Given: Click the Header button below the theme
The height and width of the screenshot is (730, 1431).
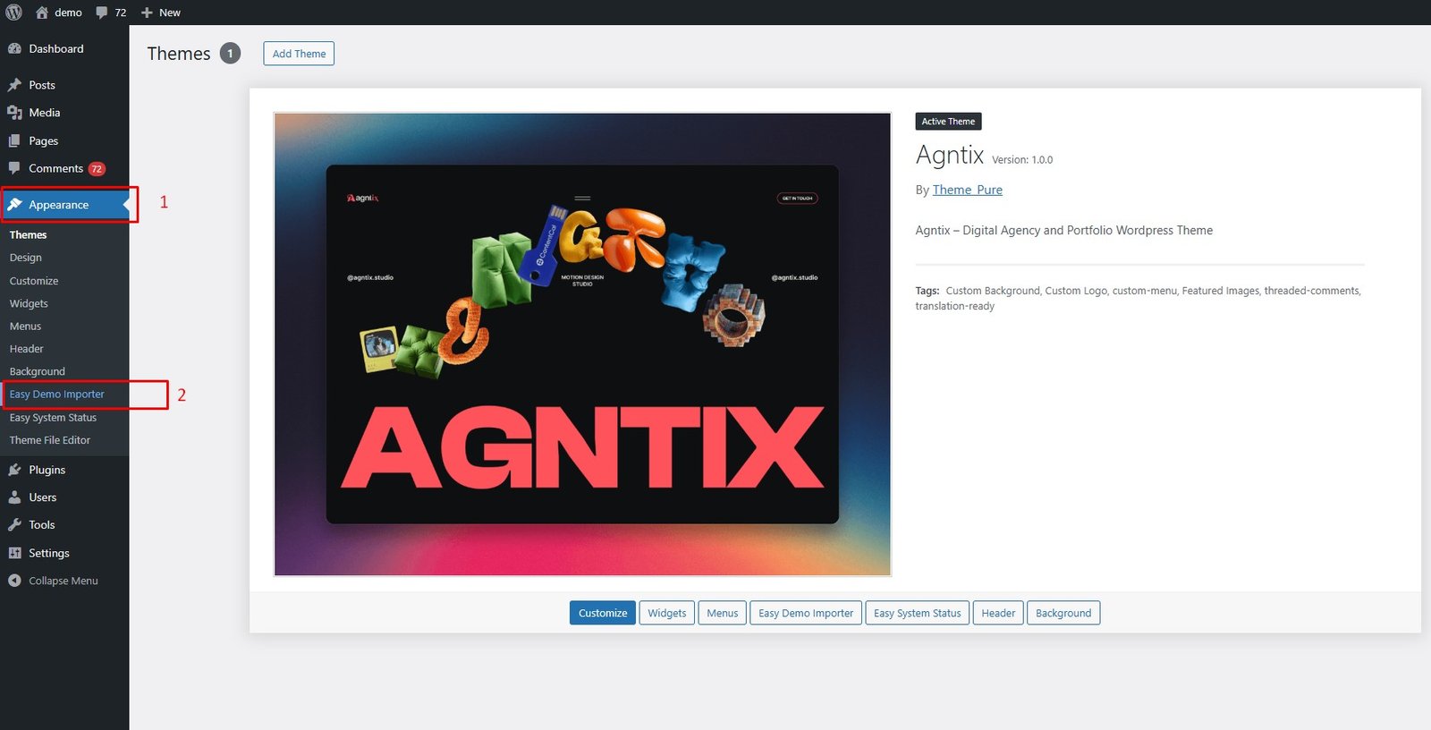Looking at the screenshot, I should (998, 613).
